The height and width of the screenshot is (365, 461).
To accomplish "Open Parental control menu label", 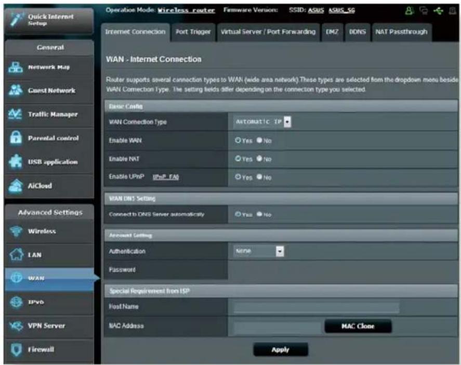I will (53, 138).
